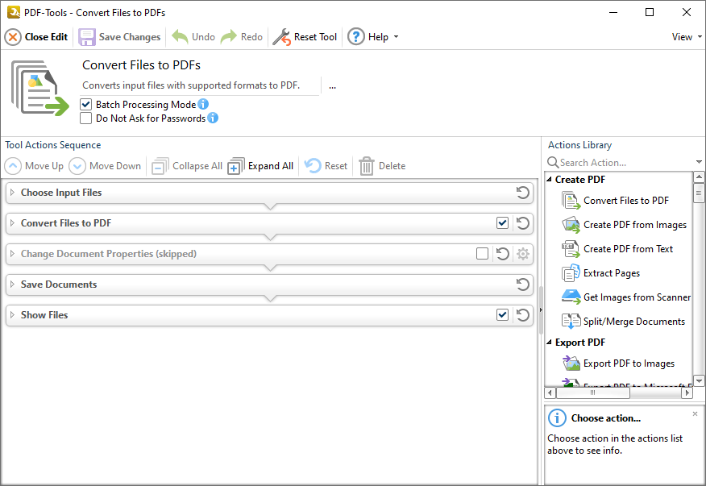This screenshot has width=706, height=486.
Task: Click the Close Edit button
Action: [36, 37]
